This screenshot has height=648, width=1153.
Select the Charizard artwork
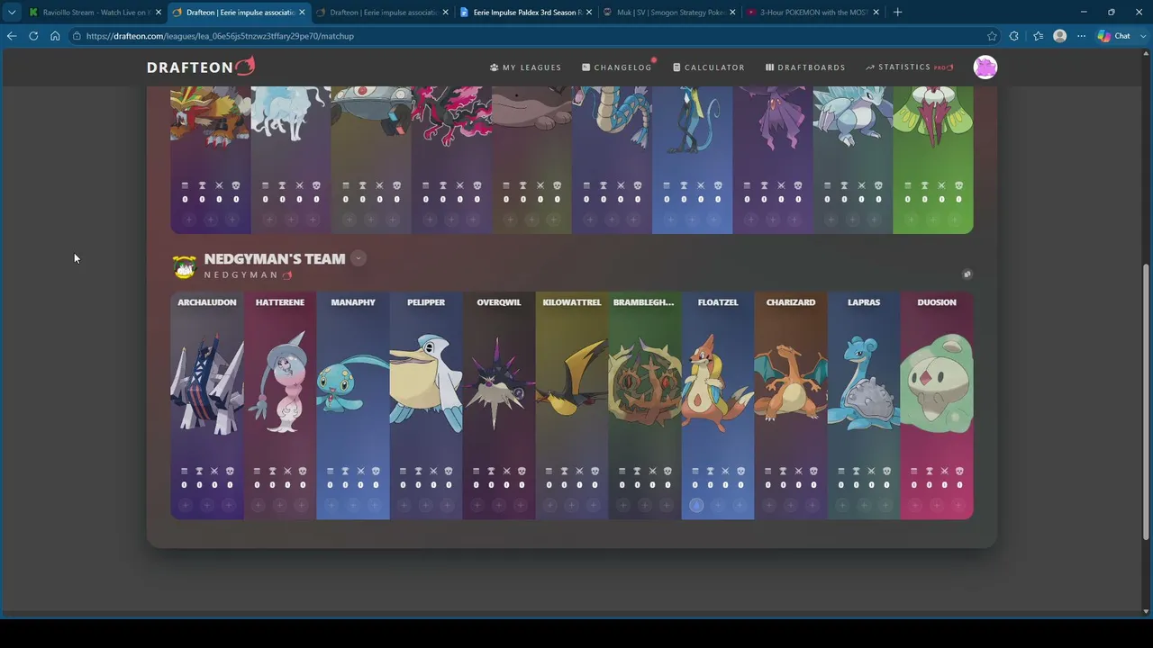[x=791, y=385]
